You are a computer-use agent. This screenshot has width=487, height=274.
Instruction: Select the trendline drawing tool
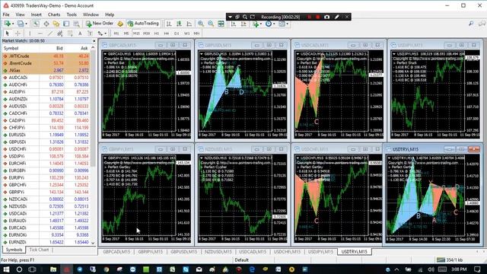(50, 33)
